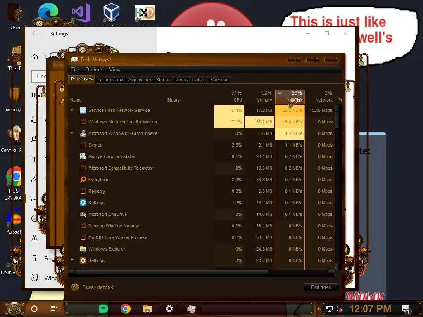Open the VirtualBox cube desktop shortcut

[x=111, y=12]
